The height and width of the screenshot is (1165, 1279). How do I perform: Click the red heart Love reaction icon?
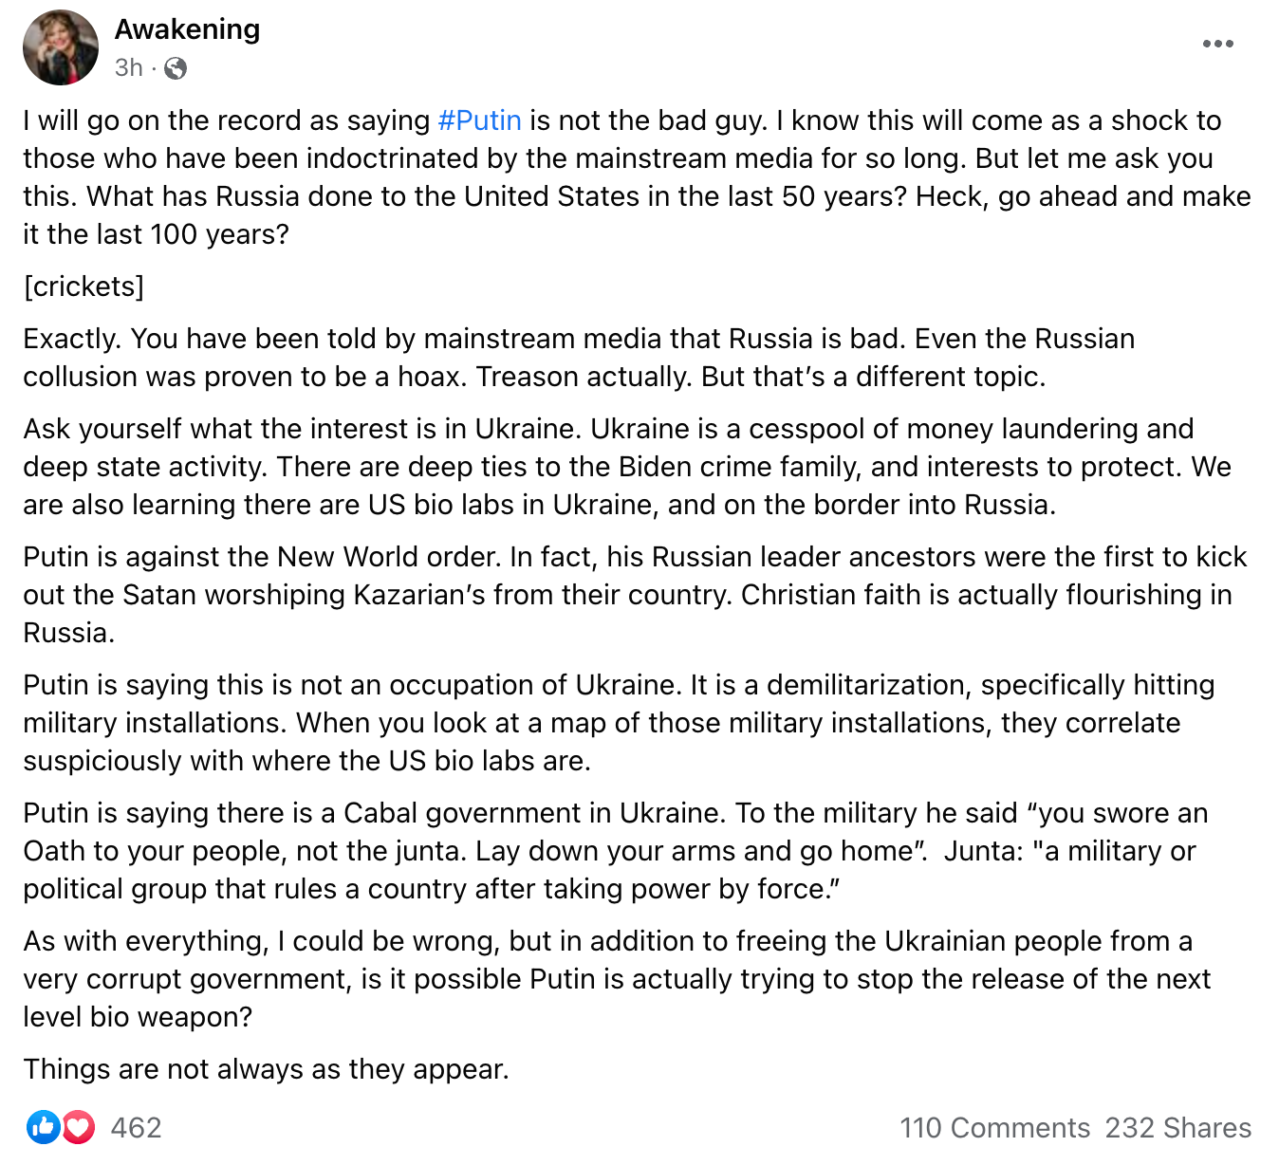tap(78, 1127)
